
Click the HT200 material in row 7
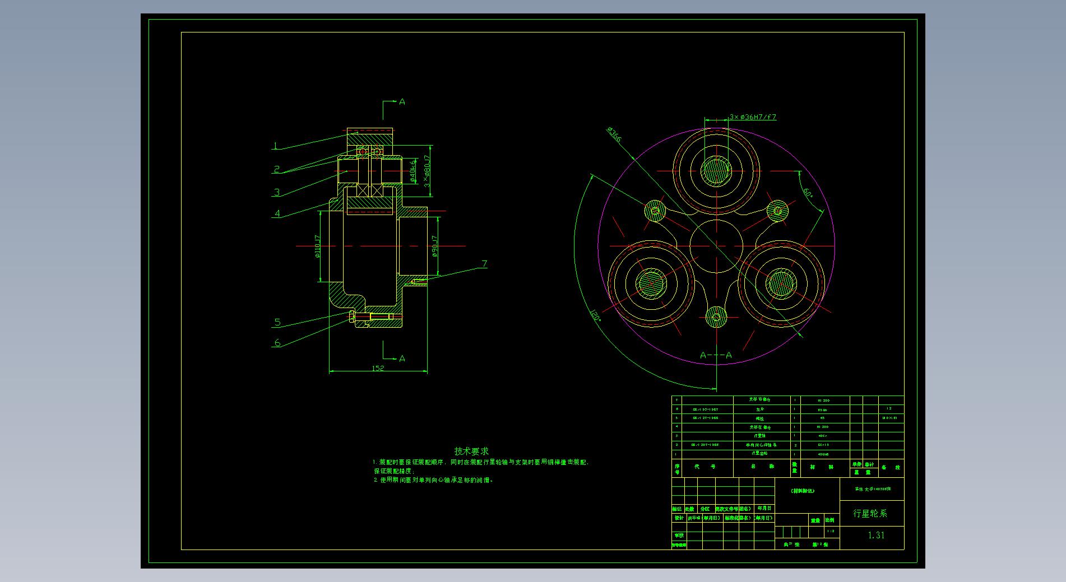tap(823, 401)
